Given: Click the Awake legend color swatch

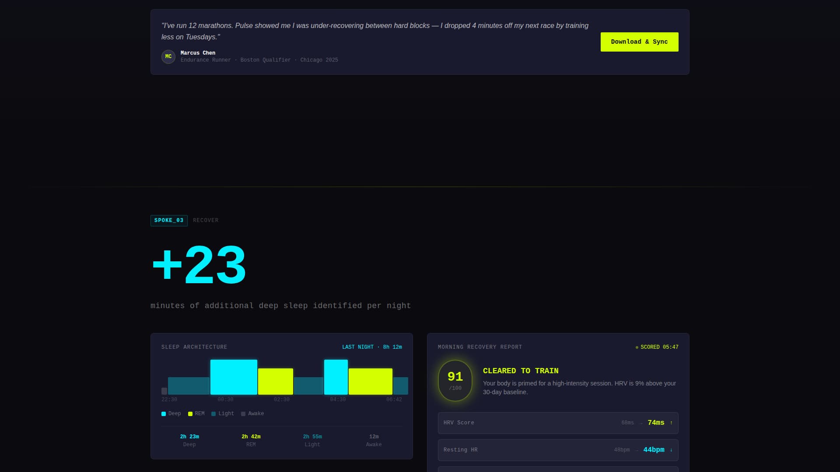Looking at the screenshot, I should (243, 414).
